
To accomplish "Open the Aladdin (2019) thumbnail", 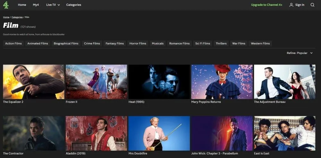I will [96, 133].
